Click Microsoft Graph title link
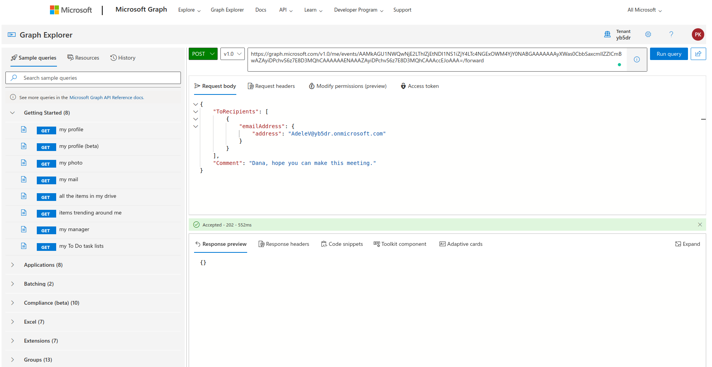 pos(141,9)
